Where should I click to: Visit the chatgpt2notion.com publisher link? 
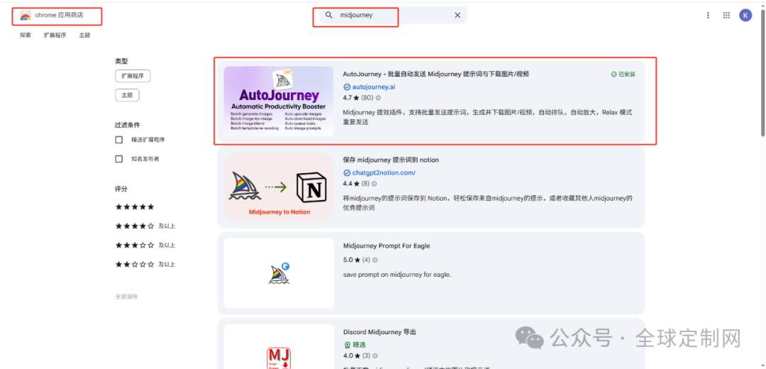click(384, 172)
